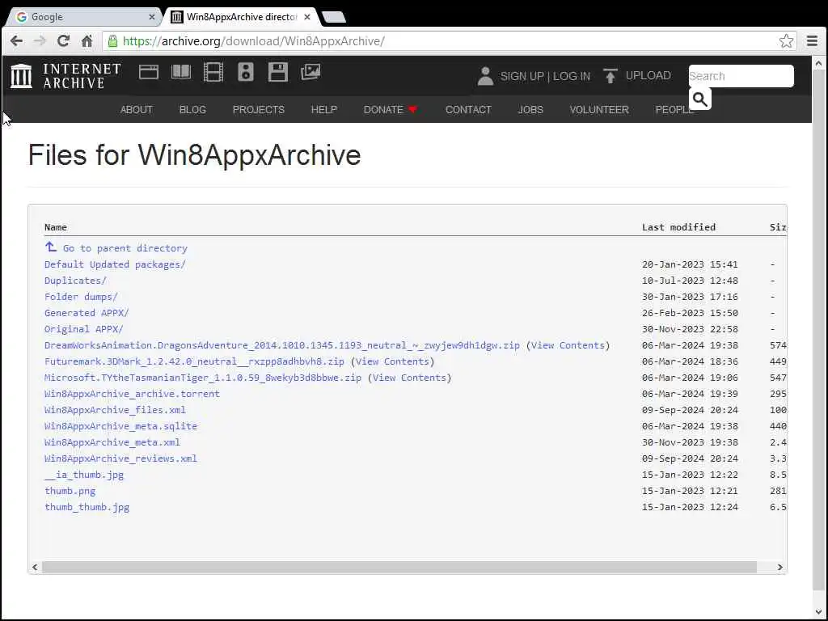Viewport: 828px width, 621px height.
Task: Reload the page with the refresh icon
Action: coord(63,40)
